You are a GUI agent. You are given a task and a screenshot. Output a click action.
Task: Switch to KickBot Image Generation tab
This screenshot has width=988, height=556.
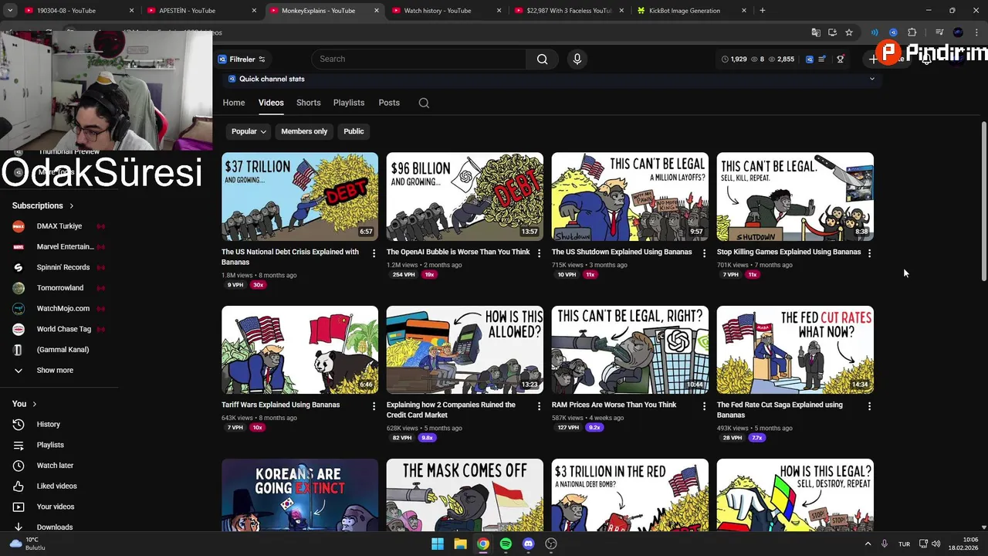692,11
